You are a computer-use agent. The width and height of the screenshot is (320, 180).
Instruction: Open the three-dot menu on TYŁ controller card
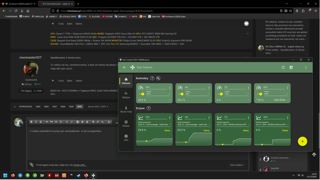[x=248, y=88]
